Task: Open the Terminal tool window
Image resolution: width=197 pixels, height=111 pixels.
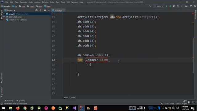Action: tap(9, 101)
